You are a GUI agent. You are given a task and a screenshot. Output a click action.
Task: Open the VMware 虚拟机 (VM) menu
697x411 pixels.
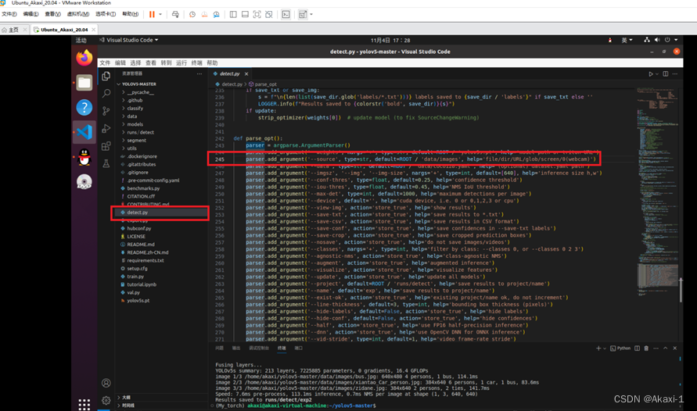[77, 14]
